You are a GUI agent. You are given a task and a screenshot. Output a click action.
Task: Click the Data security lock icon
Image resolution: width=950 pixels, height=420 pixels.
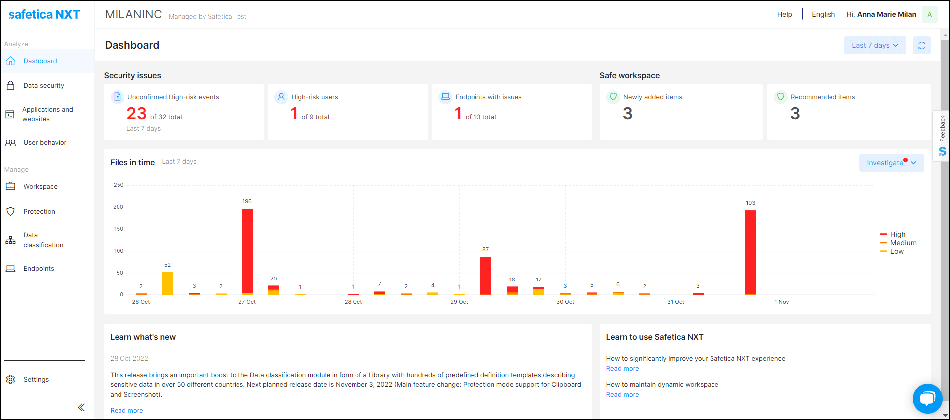pos(10,85)
